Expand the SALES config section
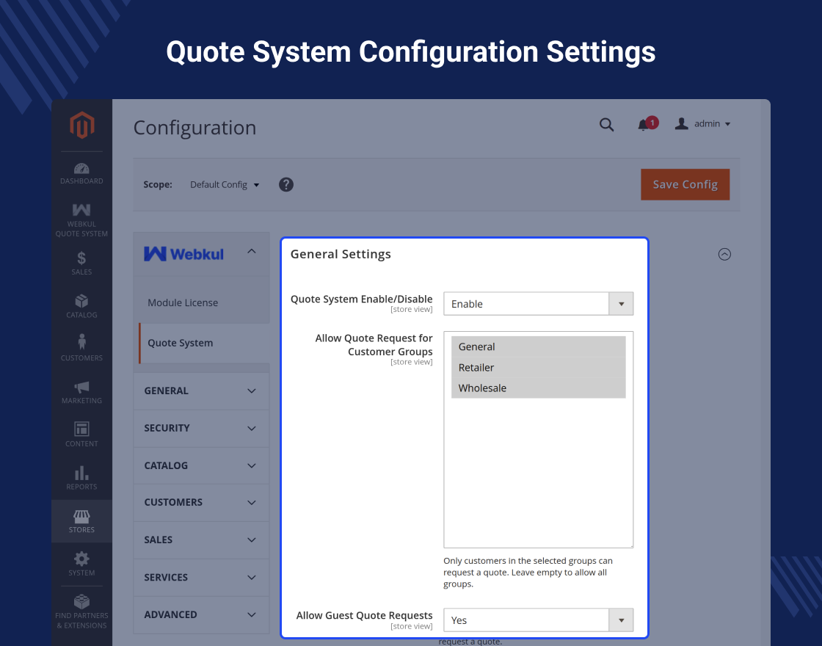The height and width of the screenshot is (646, 822). click(201, 540)
